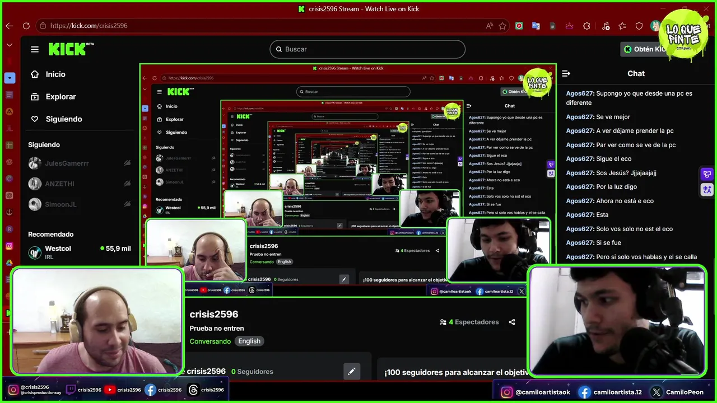Click Agos627 on 'Por la luz digo' message
The height and width of the screenshot is (403, 717).
579,187
